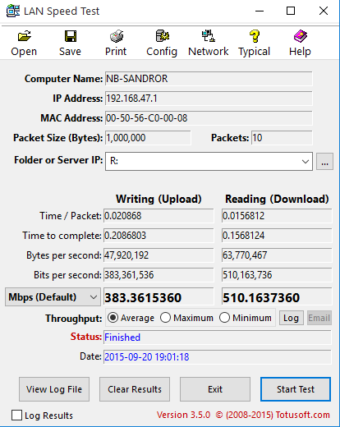Image resolution: width=340 pixels, height=427 pixels.
Task: Click the Packet Size (Bytes) field
Action: tap(148, 138)
